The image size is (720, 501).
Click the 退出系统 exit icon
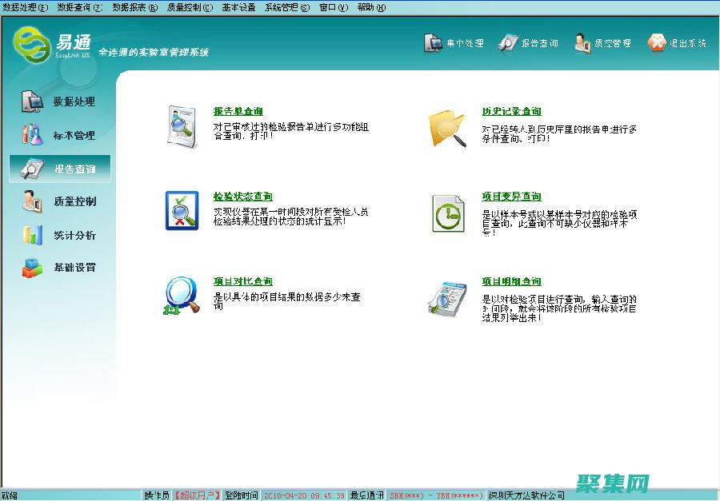point(658,42)
